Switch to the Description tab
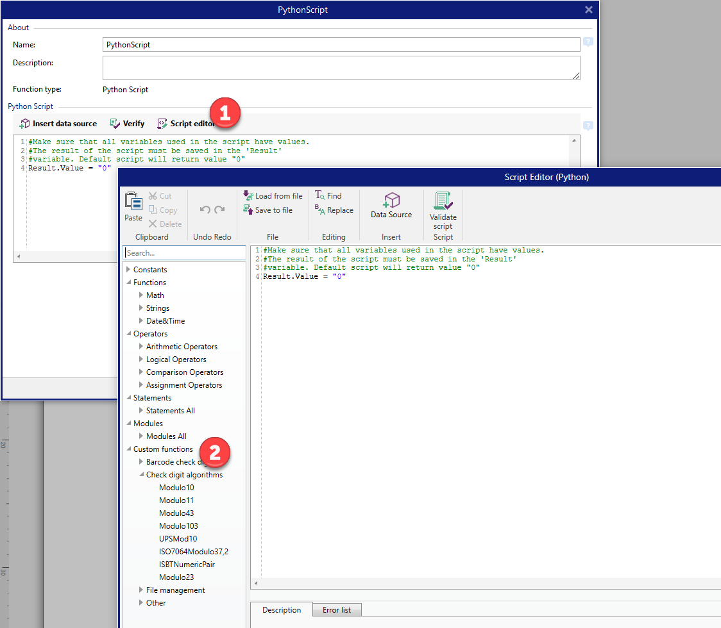The width and height of the screenshot is (721, 628). pos(282,610)
